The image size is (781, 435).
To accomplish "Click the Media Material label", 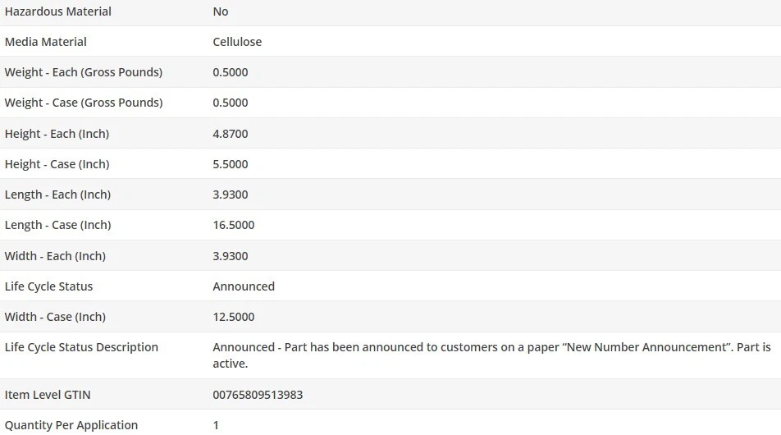I will click(46, 42).
